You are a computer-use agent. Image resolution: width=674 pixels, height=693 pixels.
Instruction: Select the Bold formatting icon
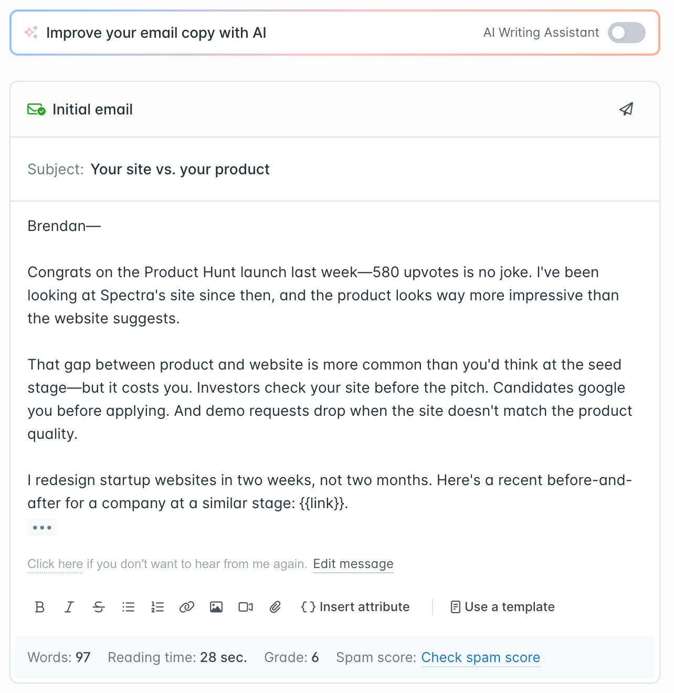click(x=39, y=607)
